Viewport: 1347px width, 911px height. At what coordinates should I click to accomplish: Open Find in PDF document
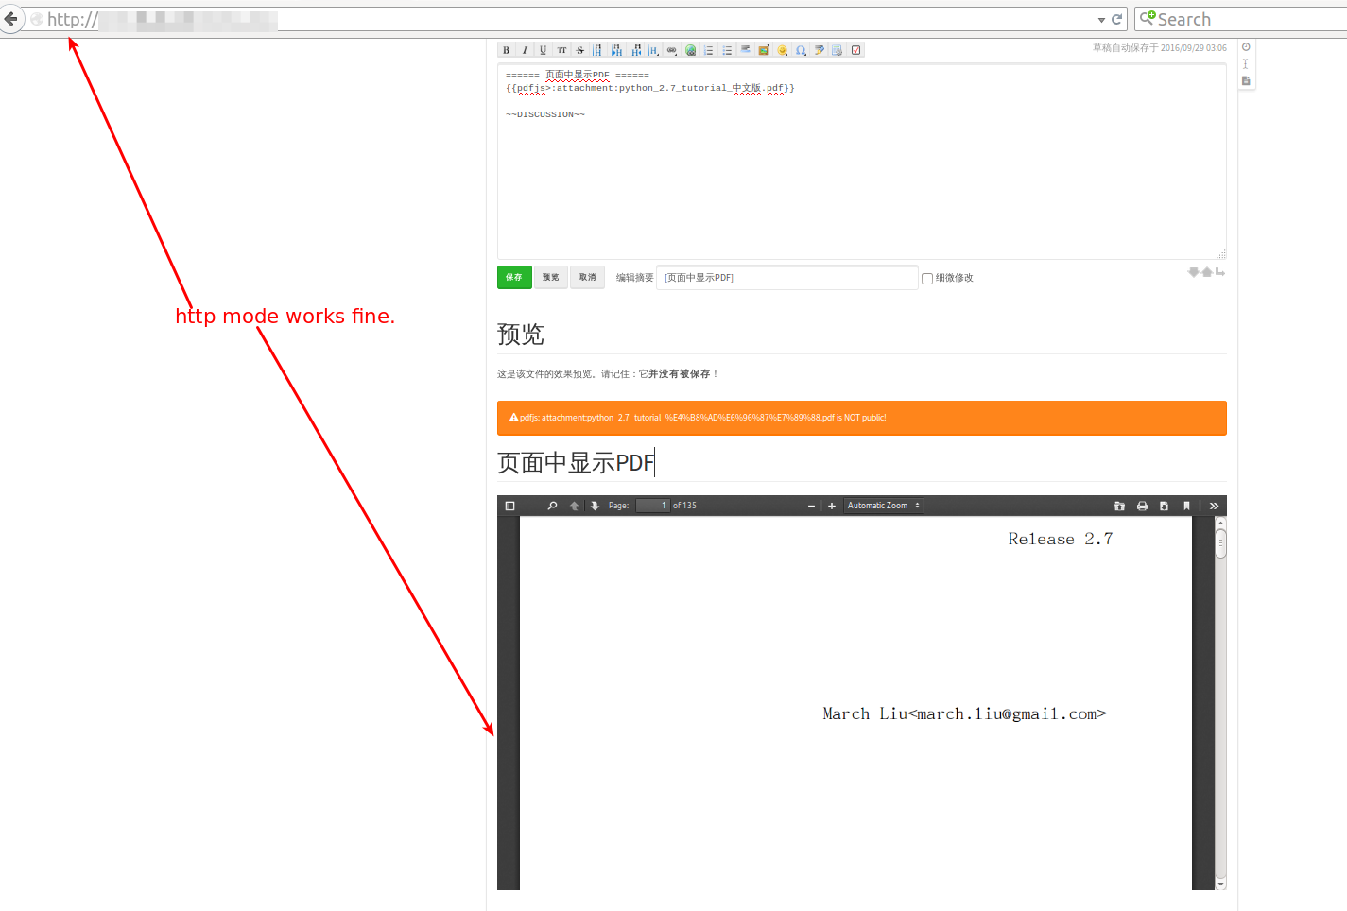pos(552,506)
